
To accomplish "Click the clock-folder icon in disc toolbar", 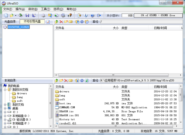I will tap(87, 22).
